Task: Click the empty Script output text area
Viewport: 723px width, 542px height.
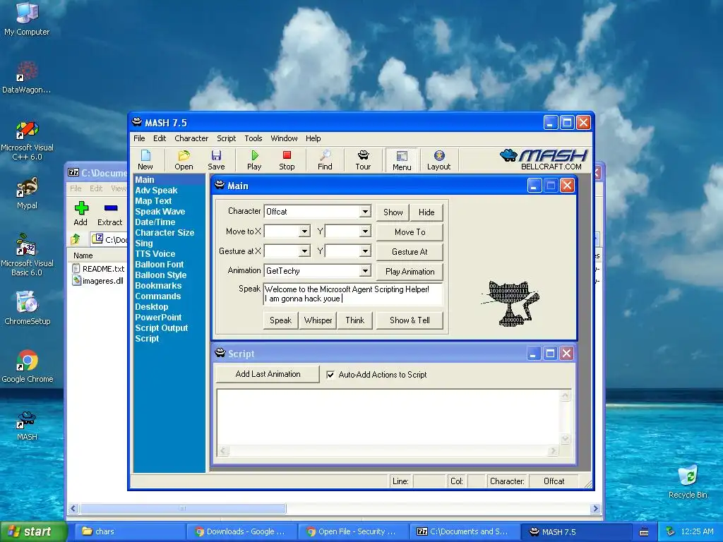Action: click(389, 418)
